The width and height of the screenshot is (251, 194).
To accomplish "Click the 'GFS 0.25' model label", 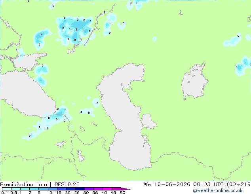I will click(x=67, y=184).
